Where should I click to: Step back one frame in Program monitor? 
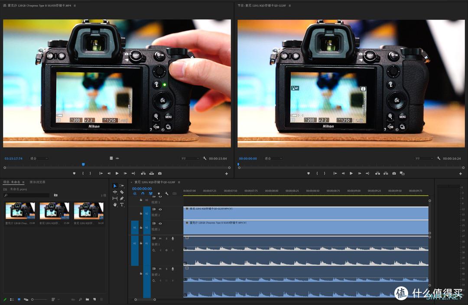pos(343,173)
